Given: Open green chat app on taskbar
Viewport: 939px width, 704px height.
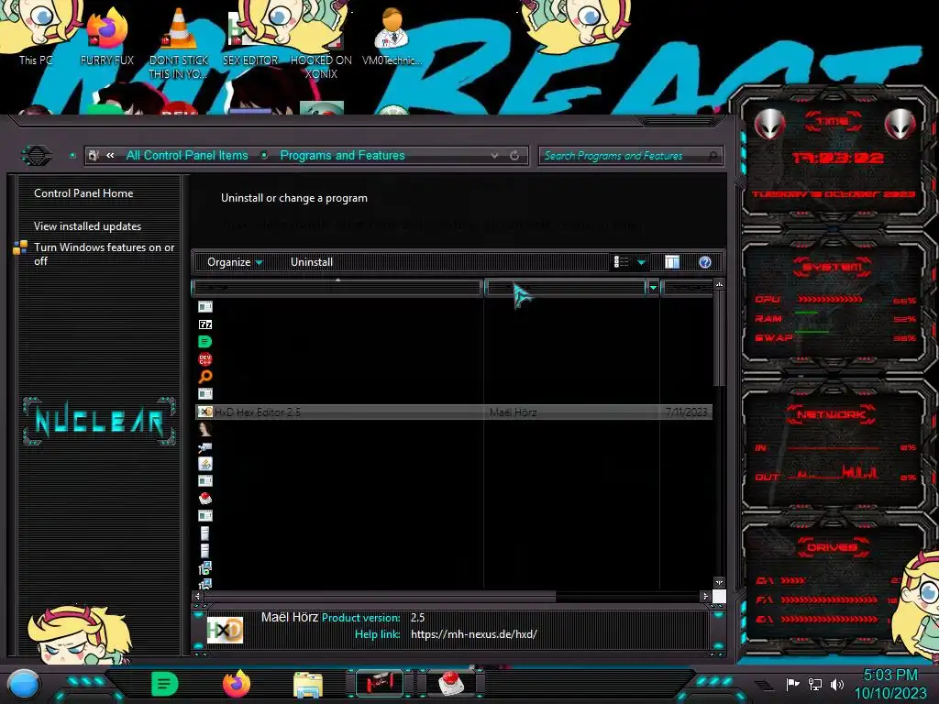Looking at the screenshot, I should (x=164, y=684).
